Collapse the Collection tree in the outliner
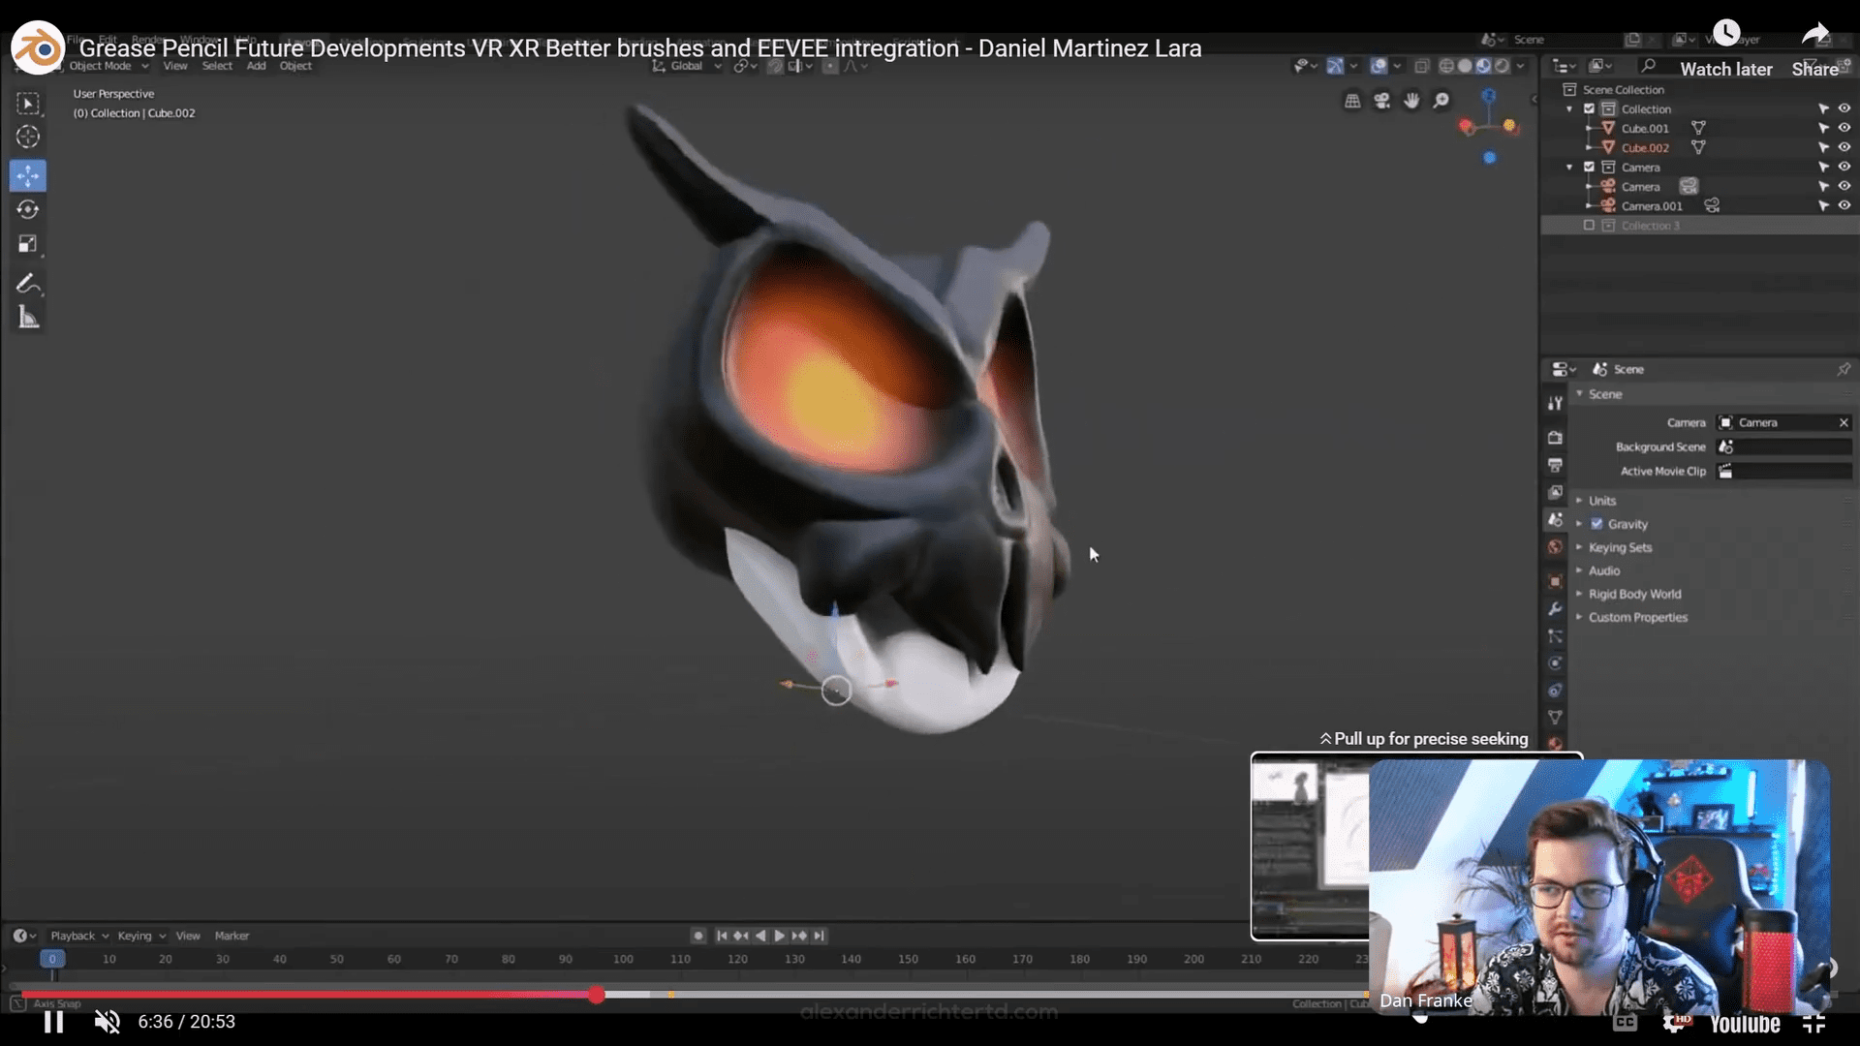This screenshot has height=1046, width=1860. click(x=1571, y=108)
